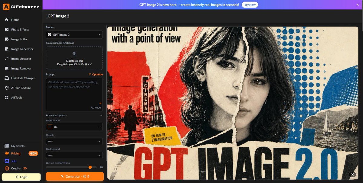This screenshot has height=183, width=363.
Task: Click the -80% discount badge
Action: [33, 153]
